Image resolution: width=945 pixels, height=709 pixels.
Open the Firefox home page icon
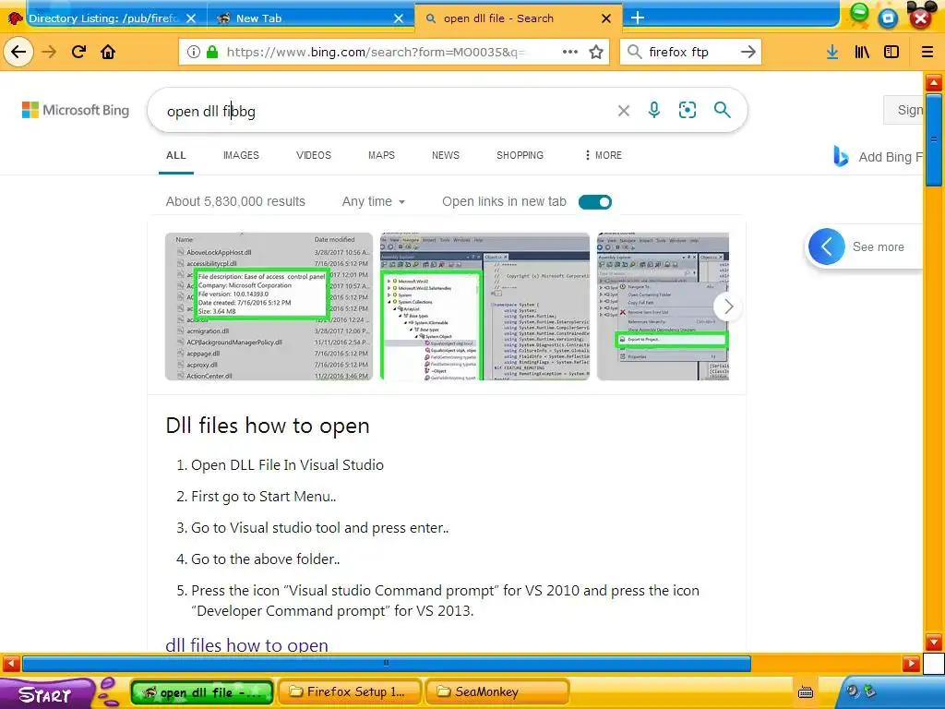108,52
